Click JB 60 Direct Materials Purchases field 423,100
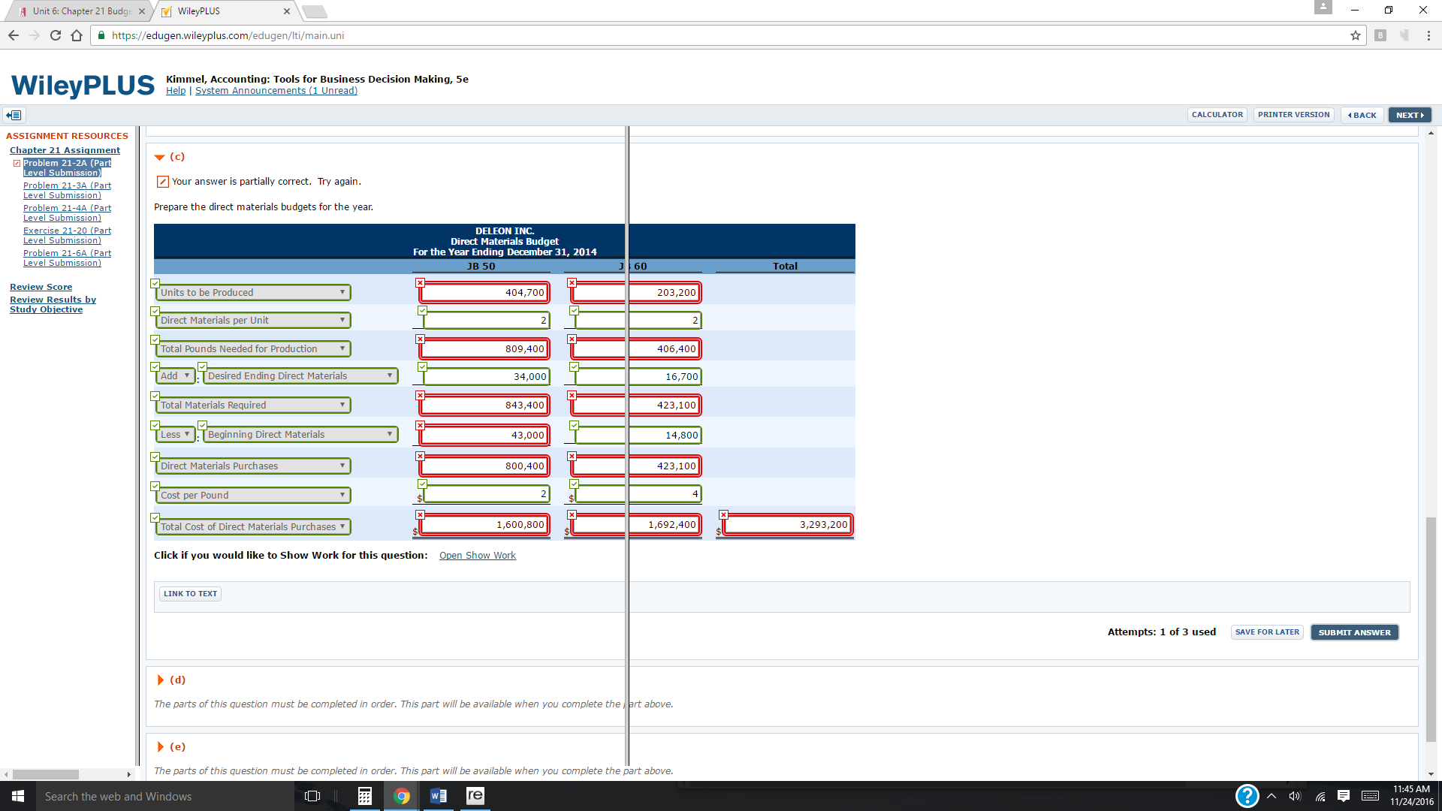The width and height of the screenshot is (1442, 811). pyautogui.click(x=636, y=466)
